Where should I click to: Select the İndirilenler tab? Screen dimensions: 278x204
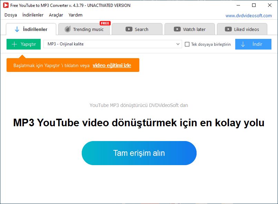click(x=31, y=29)
